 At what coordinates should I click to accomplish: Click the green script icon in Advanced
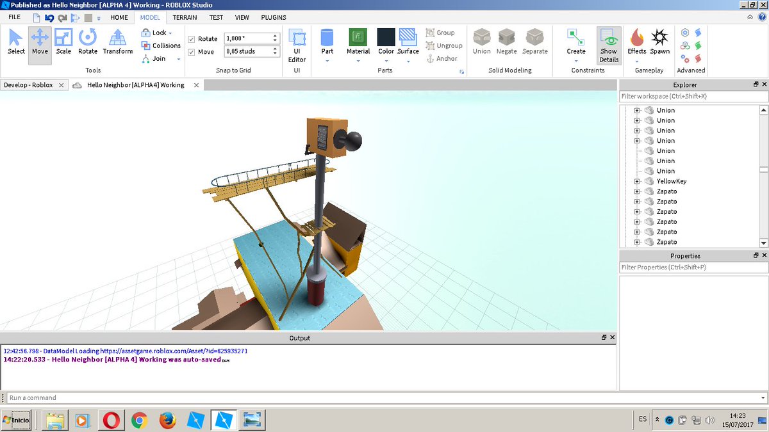698,45
